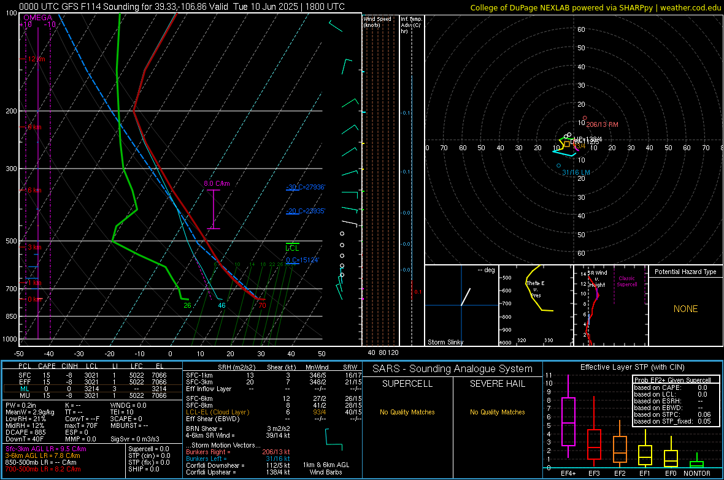Click the Potential Hazard Type header
Image resolution: width=724 pixels, height=480 pixels.
(x=686, y=272)
